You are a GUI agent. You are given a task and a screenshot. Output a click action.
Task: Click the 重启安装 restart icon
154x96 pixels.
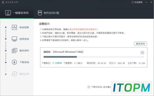[x=14, y=74]
